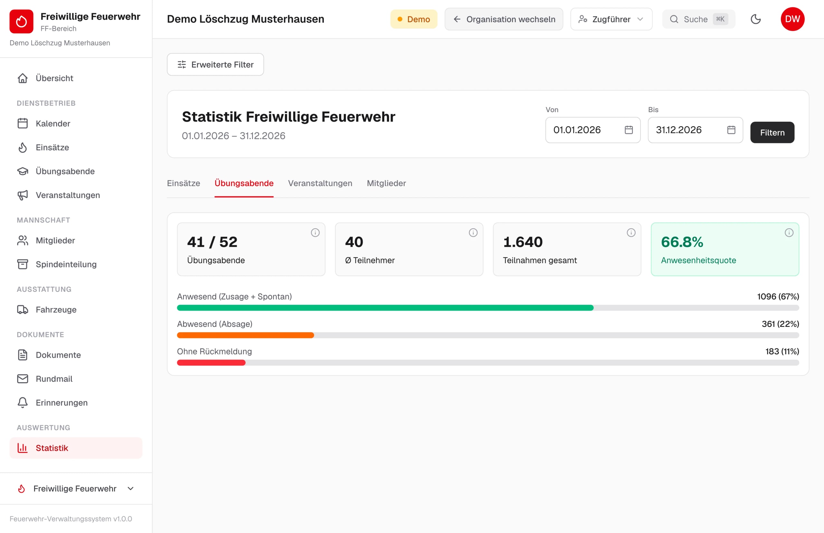This screenshot has width=824, height=533.
Task: Click the filter sliders icon in Erweiterte Filter
Action: pos(182,64)
